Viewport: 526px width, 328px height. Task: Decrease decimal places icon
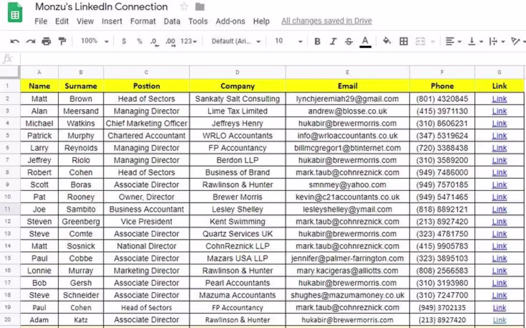click(x=154, y=42)
